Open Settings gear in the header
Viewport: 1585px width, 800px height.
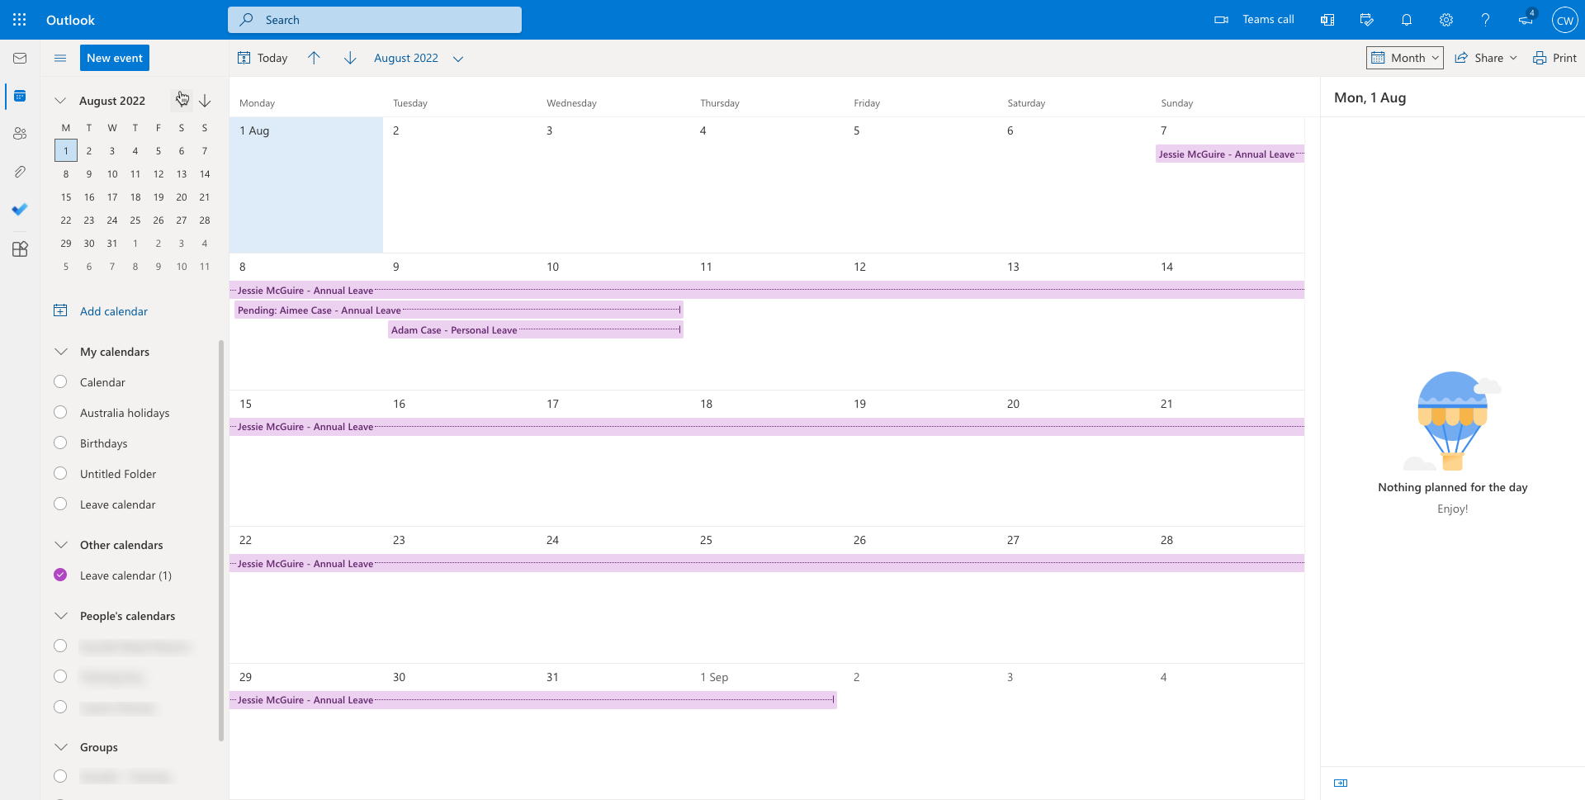(1446, 20)
